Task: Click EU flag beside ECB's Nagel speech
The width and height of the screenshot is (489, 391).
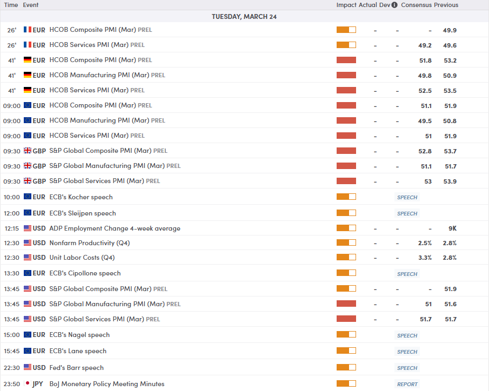Action: [28, 334]
